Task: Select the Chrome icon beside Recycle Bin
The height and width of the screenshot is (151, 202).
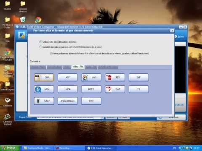Action: [38, 20]
